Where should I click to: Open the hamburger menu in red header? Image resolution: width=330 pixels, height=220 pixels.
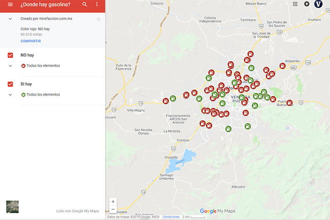coord(10,4)
